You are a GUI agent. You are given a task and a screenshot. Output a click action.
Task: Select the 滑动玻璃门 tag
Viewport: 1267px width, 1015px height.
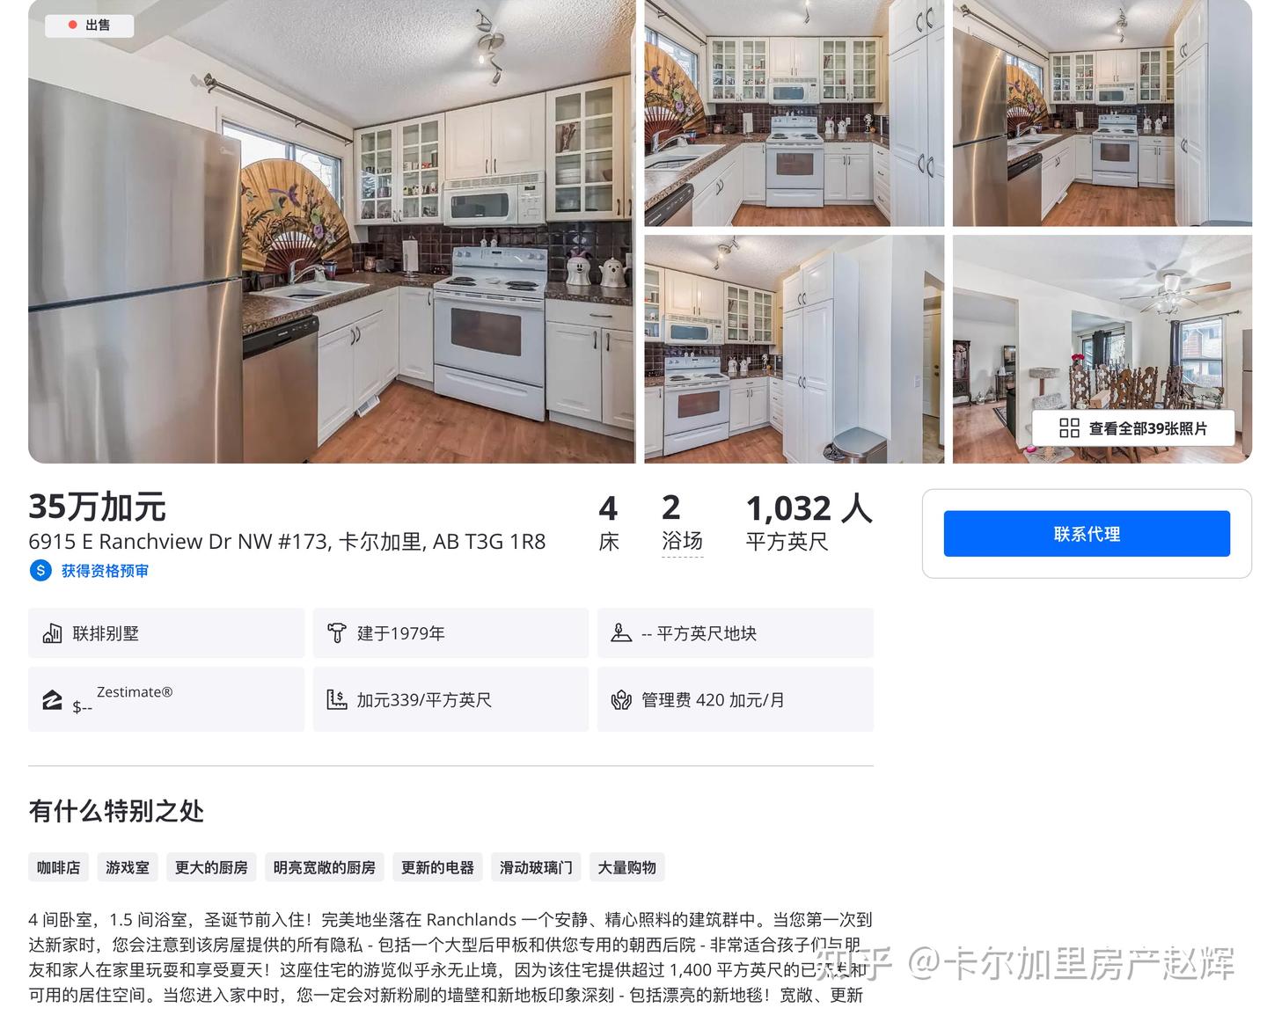click(x=536, y=867)
